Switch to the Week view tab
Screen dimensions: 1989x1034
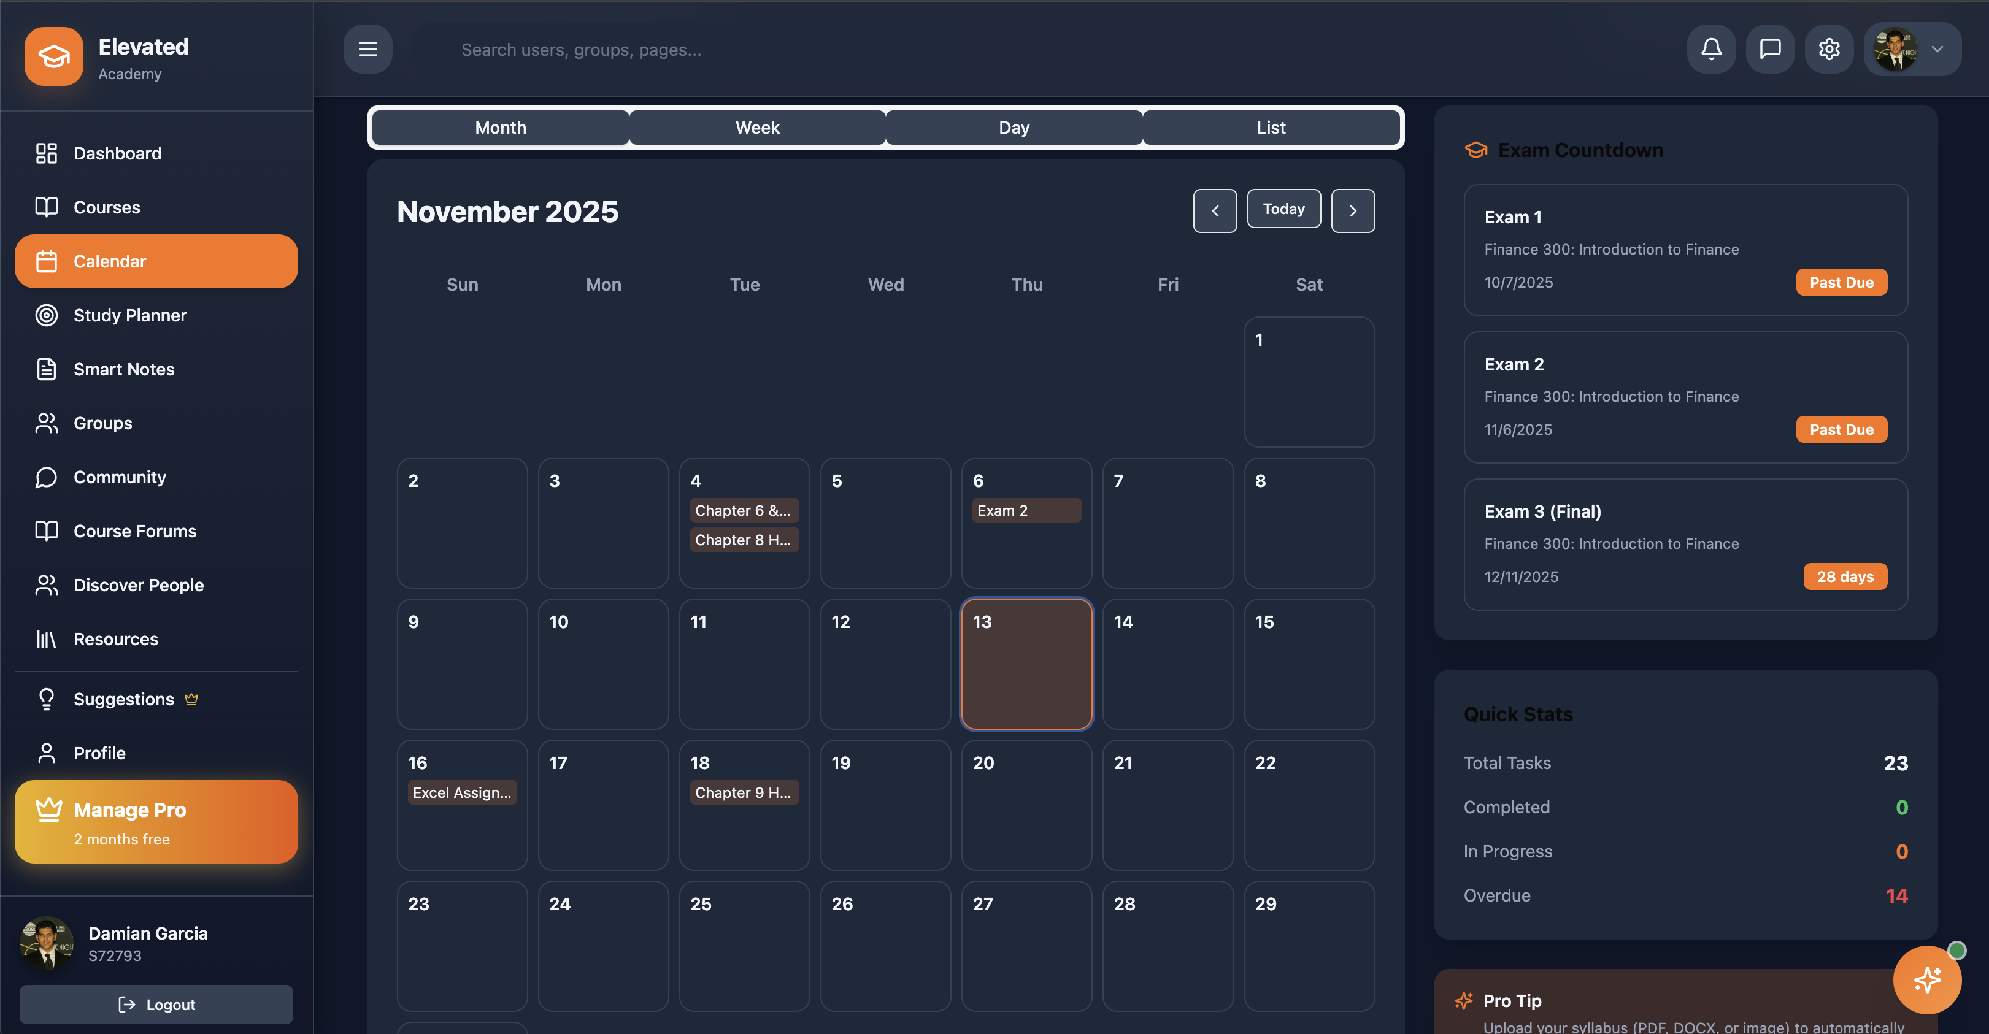click(x=758, y=128)
